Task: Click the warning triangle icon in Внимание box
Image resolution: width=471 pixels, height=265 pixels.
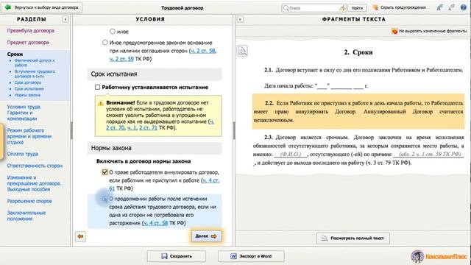Action: point(100,103)
